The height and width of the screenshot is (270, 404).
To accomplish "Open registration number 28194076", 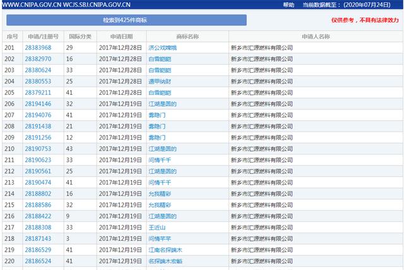I will click(38, 115).
